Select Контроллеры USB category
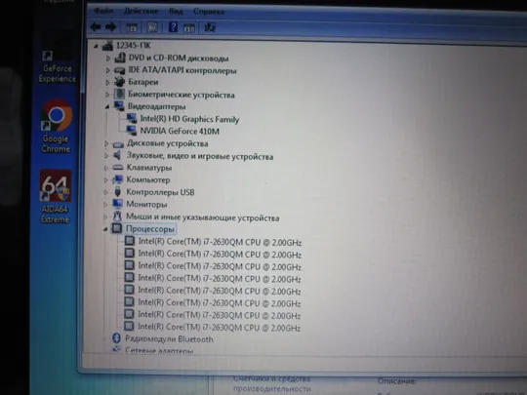The height and width of the screenshot is (395, 527). click(160, 192)
